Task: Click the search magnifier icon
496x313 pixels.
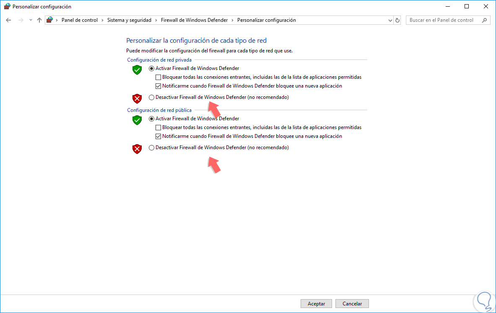Action: coord(484,20)
